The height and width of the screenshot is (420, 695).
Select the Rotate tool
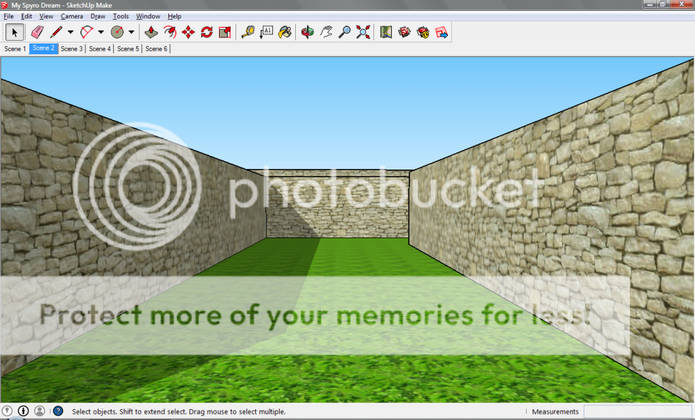[207, 32]
